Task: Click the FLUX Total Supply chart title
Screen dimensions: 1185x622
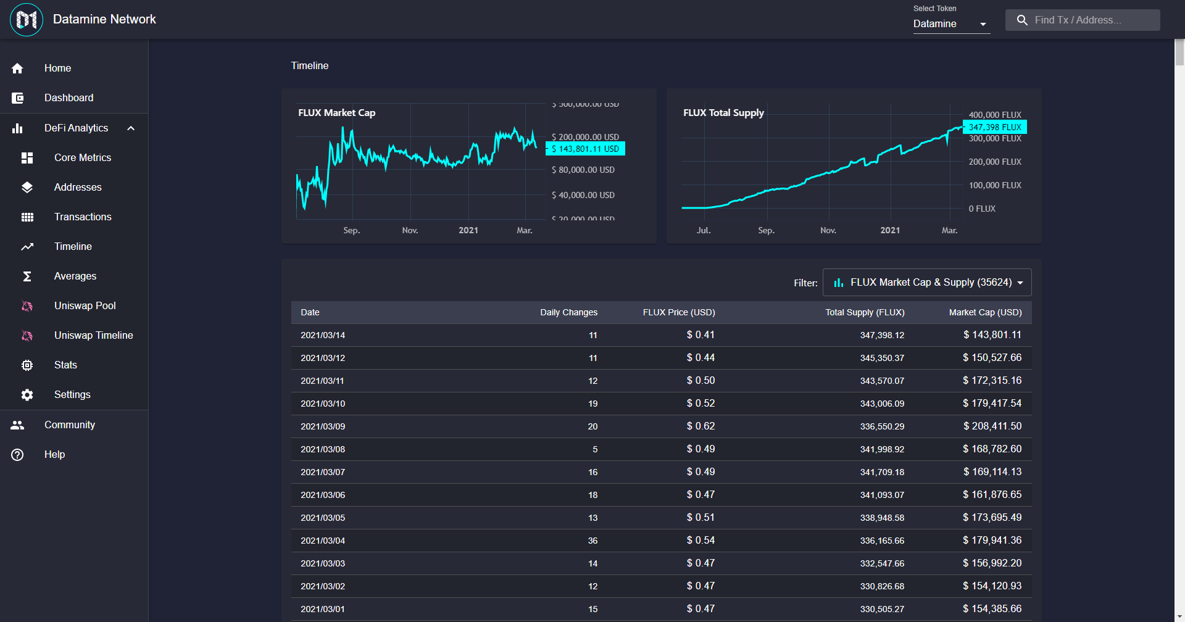Action: point(723,113)
